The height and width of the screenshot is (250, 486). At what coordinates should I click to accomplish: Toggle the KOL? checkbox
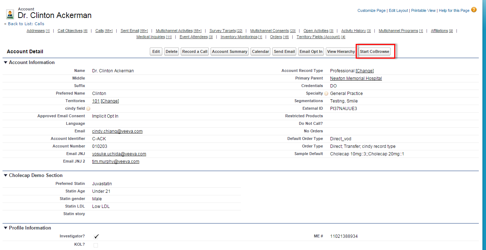pyautogui.click(x=96, y=245)
